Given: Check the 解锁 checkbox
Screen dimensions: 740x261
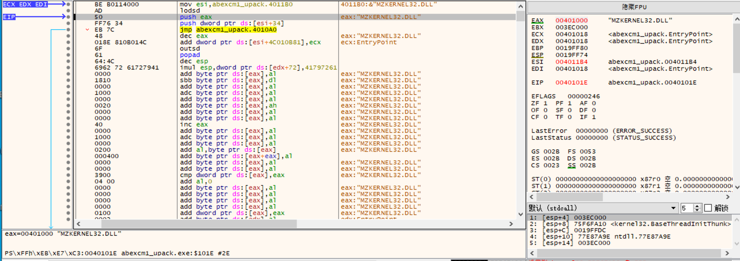Looking at the screenshot, I should coord(708,208).
